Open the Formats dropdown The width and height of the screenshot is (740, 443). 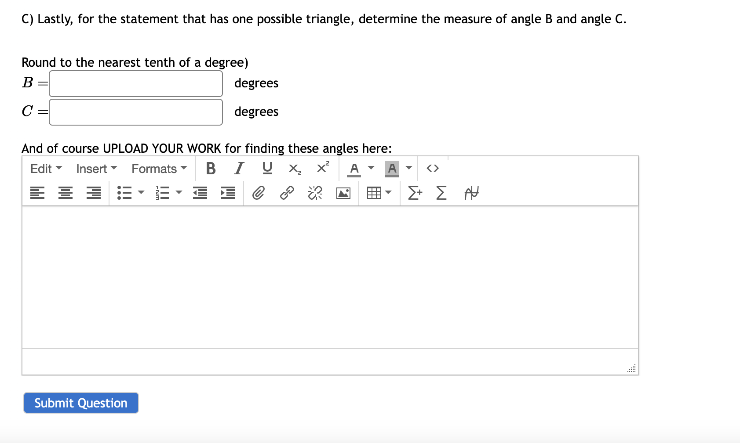coord(158,168)
